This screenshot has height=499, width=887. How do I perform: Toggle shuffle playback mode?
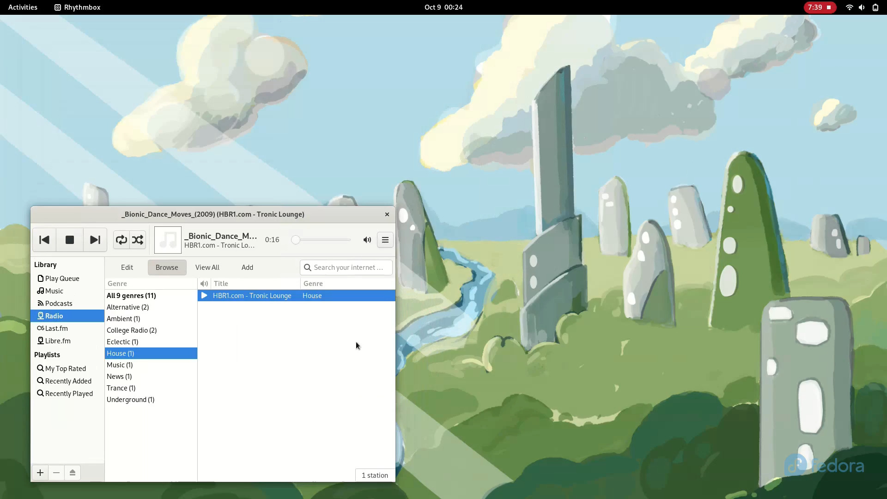(138, 240)
